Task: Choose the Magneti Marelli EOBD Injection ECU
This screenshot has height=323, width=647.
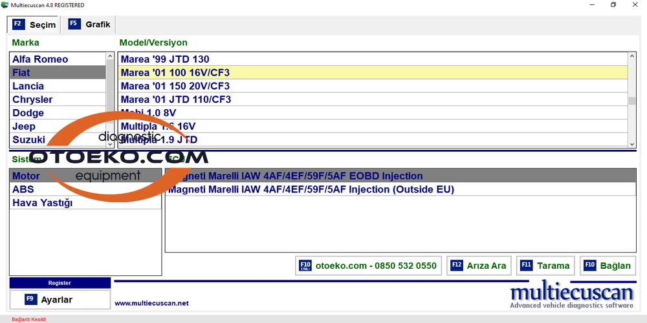Action: [400, 176]
